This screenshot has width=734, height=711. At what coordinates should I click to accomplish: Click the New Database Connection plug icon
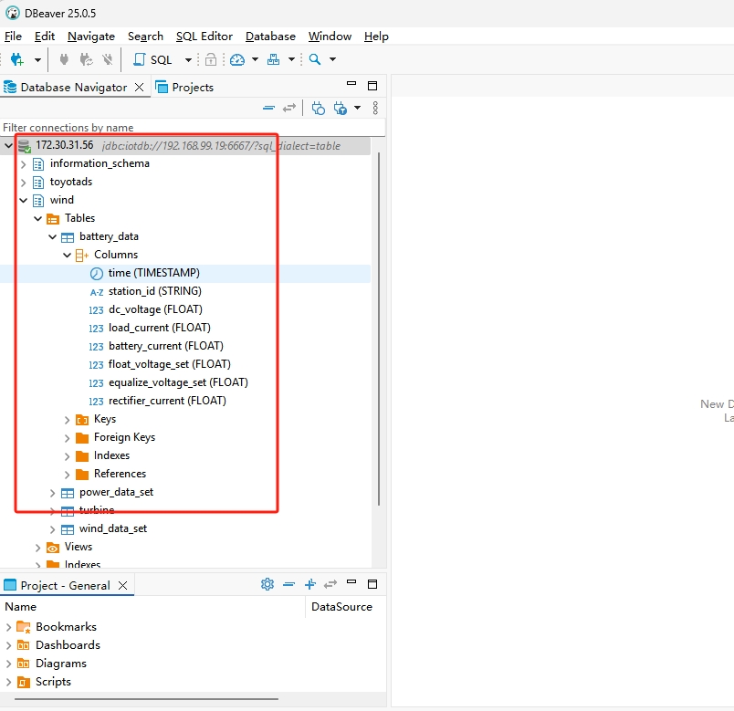tap(16, 59)
